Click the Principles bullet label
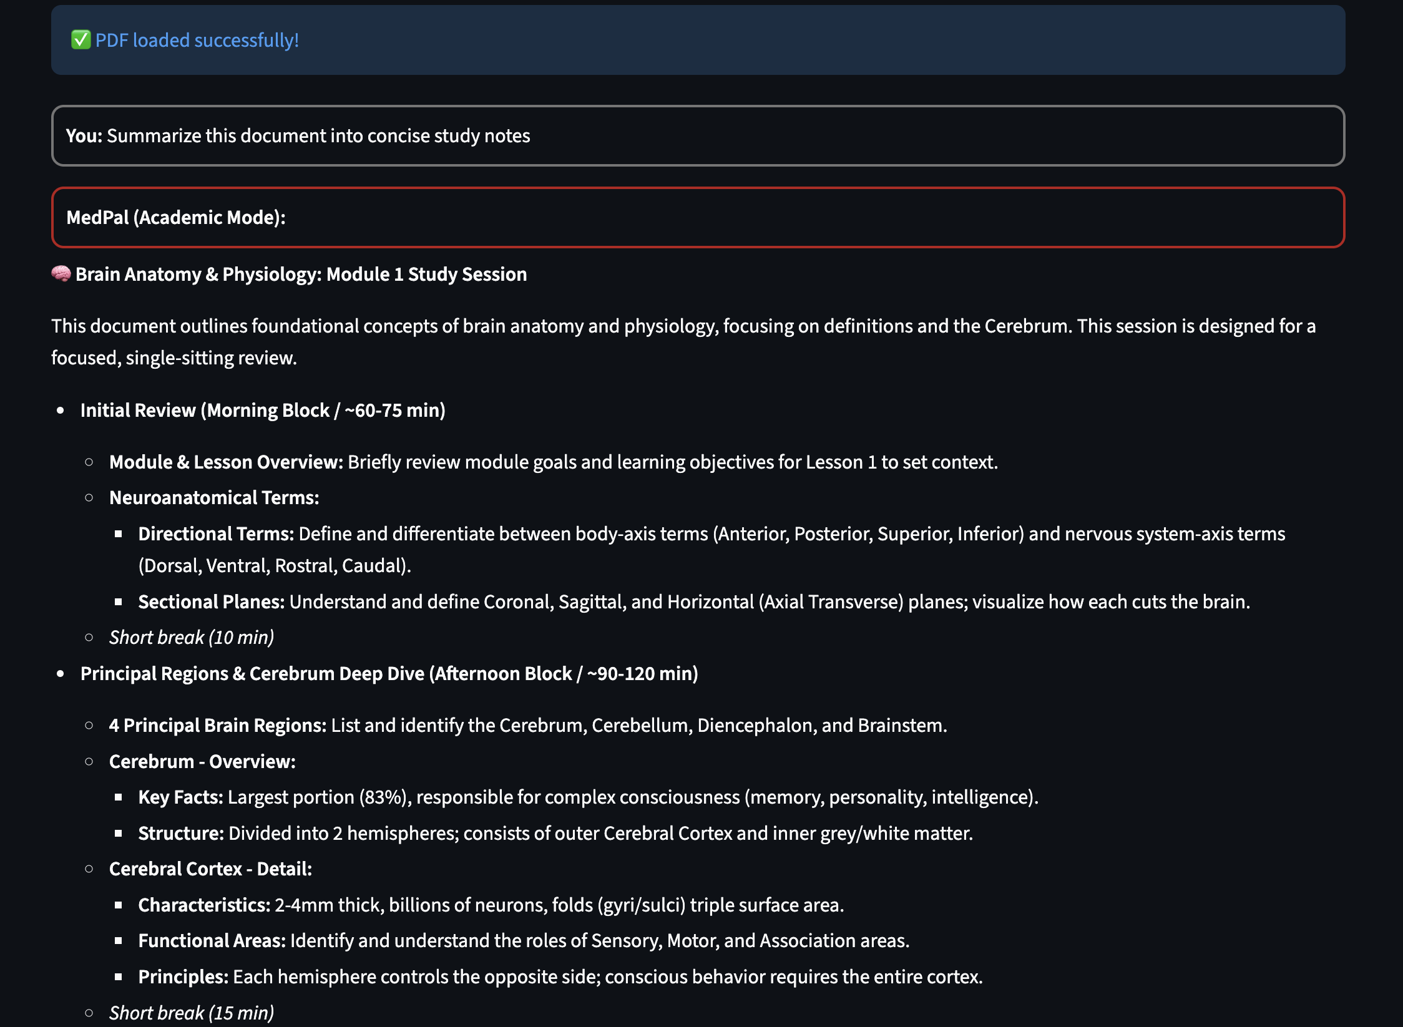The height and width of the screenshot is (1027, 1403). coord(183,976)
